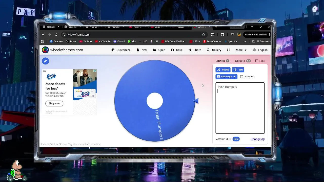Open the Chrome extensions puzzle icon
Image resolution: width=324 pixels, height=182 pixels.
[x=213, y=35]
